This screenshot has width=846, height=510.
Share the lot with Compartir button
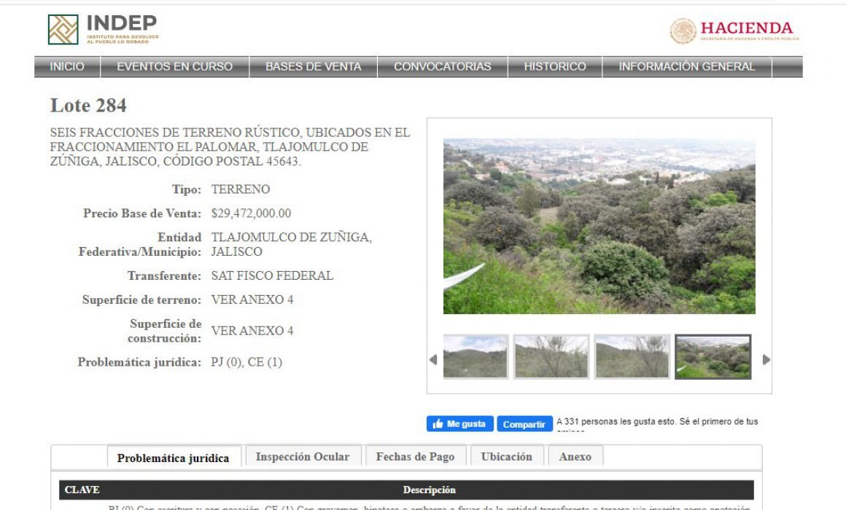pos(524,424)
